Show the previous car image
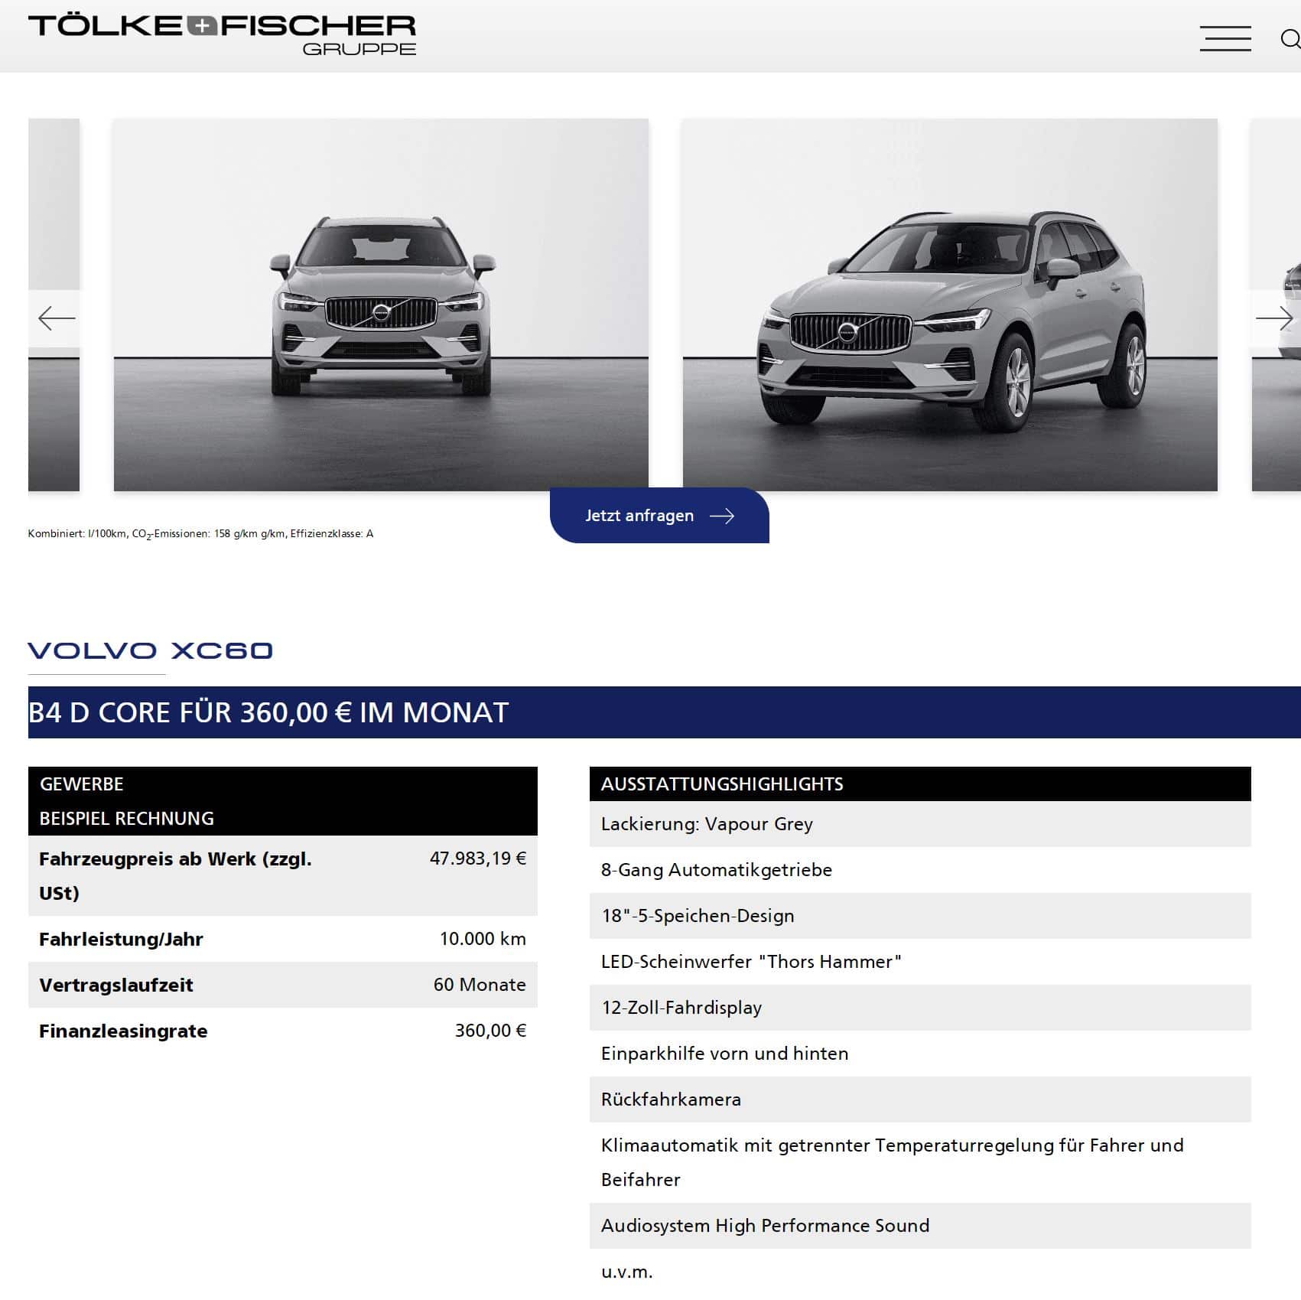1301x1300 pixels. (56, 318)
